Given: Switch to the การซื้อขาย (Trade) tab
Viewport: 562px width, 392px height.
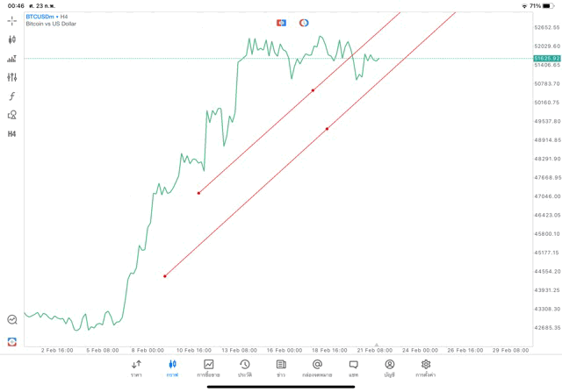Looking at the screenshot, I should (208, 367).
